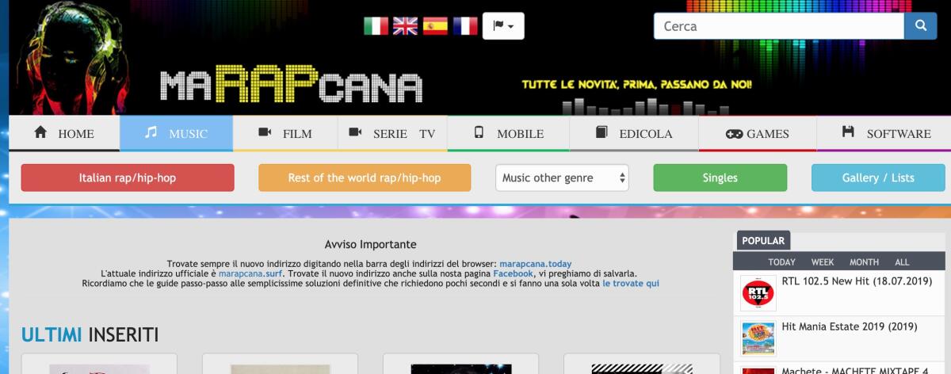951x374 pixels.
Task: Open the MOBILE section
Action: (x=508, y=133)
